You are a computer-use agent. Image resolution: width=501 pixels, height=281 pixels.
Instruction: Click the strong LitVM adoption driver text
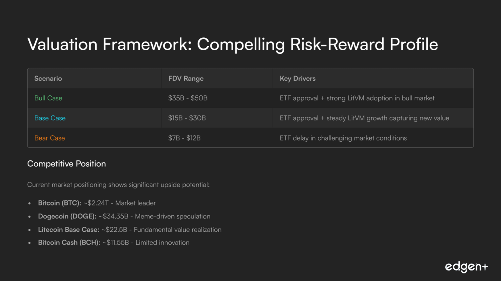pos(357,98)
